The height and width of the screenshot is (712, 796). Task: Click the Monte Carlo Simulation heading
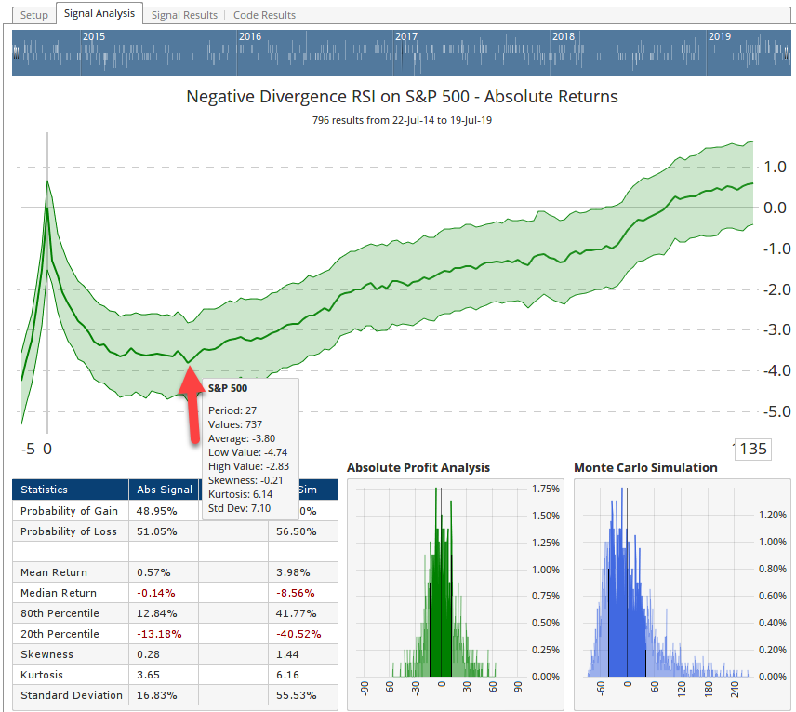(x=645, y=467)
